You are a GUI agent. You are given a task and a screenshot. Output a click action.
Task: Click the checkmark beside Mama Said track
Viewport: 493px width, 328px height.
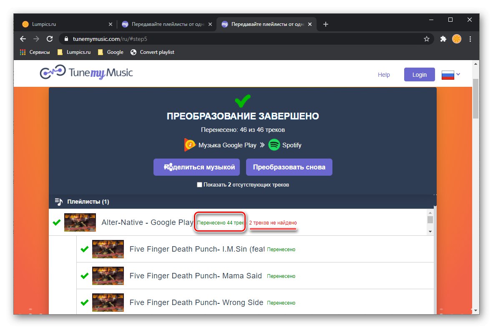click(x=85, y=276)
